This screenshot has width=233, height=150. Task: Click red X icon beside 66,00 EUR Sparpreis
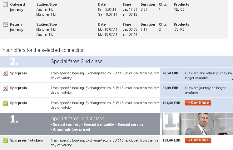[5, 88]
